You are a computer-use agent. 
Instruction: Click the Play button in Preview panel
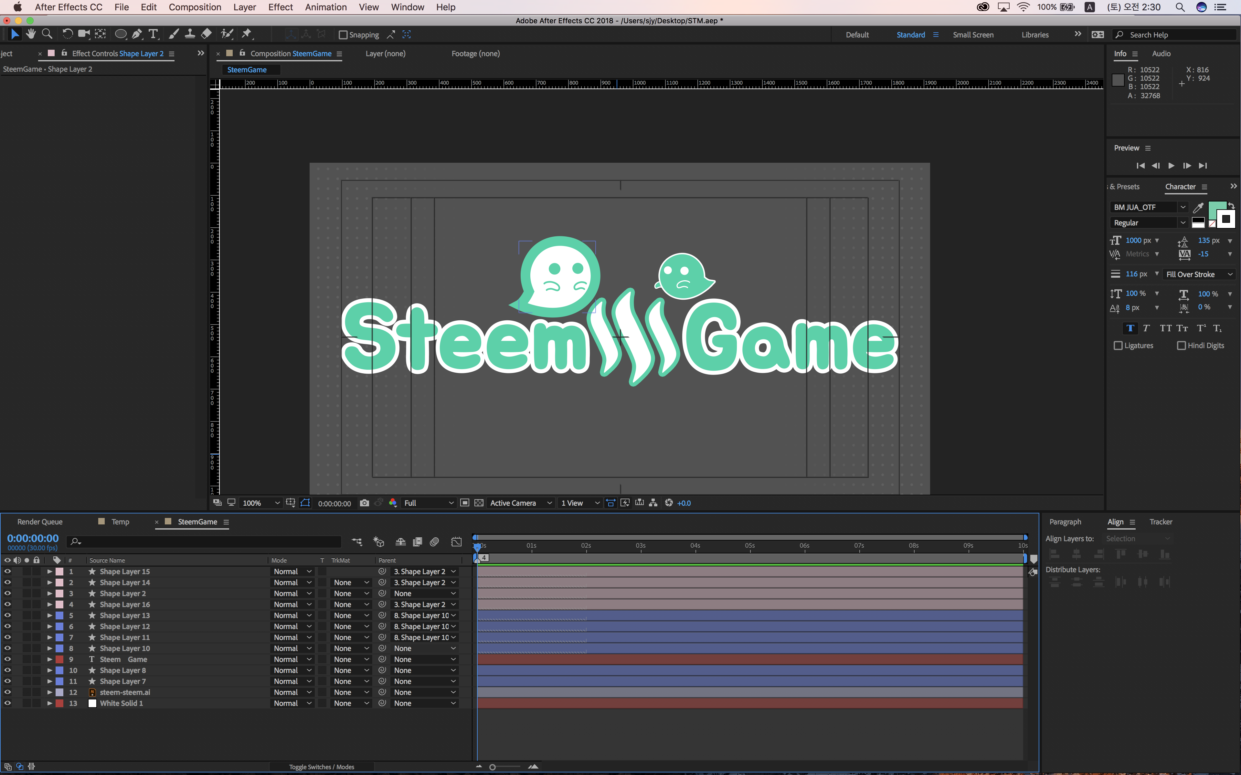point(1171,166)
